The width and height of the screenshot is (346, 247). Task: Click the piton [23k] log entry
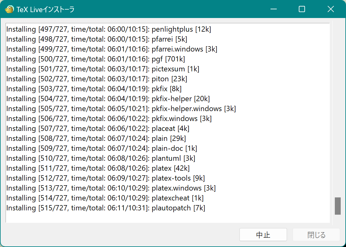[x=97, y=79]
